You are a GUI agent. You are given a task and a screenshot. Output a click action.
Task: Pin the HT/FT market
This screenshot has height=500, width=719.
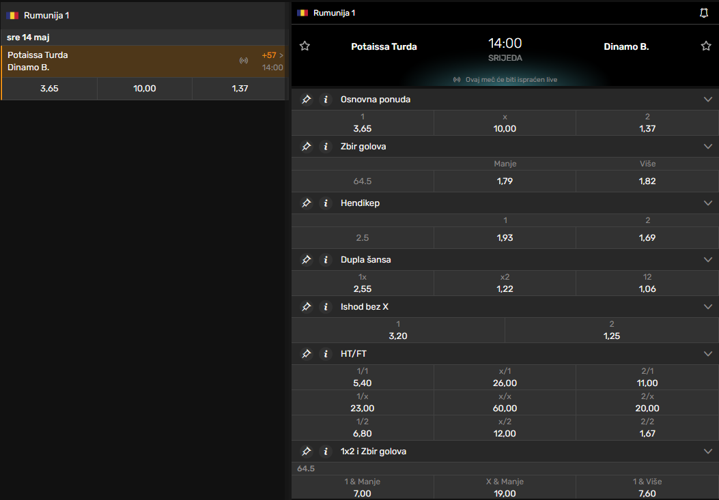tap(307, 354)
